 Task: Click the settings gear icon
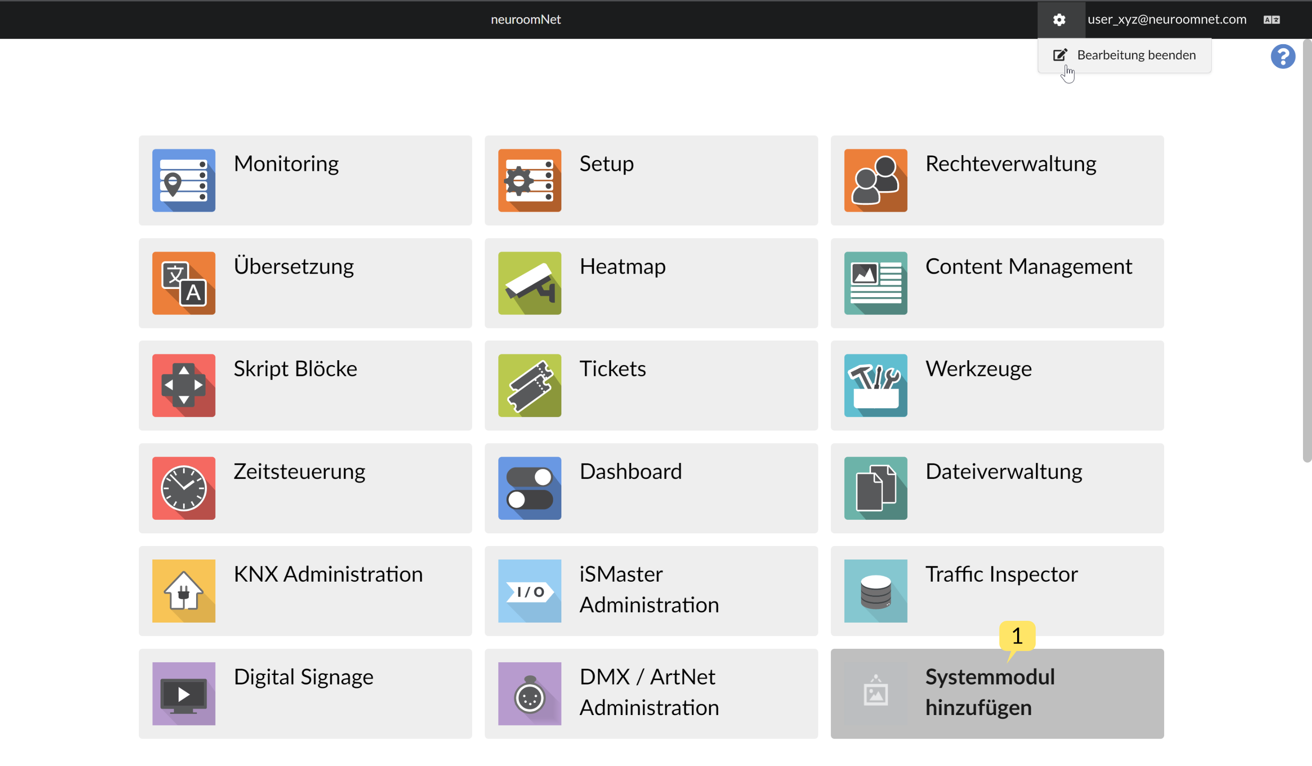[x=1060, y=19]
